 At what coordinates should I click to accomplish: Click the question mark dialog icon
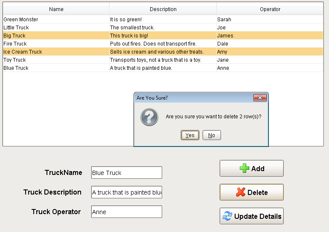coord(149,117)
